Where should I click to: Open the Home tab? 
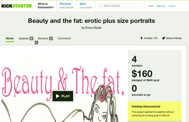tap(10, 38)
